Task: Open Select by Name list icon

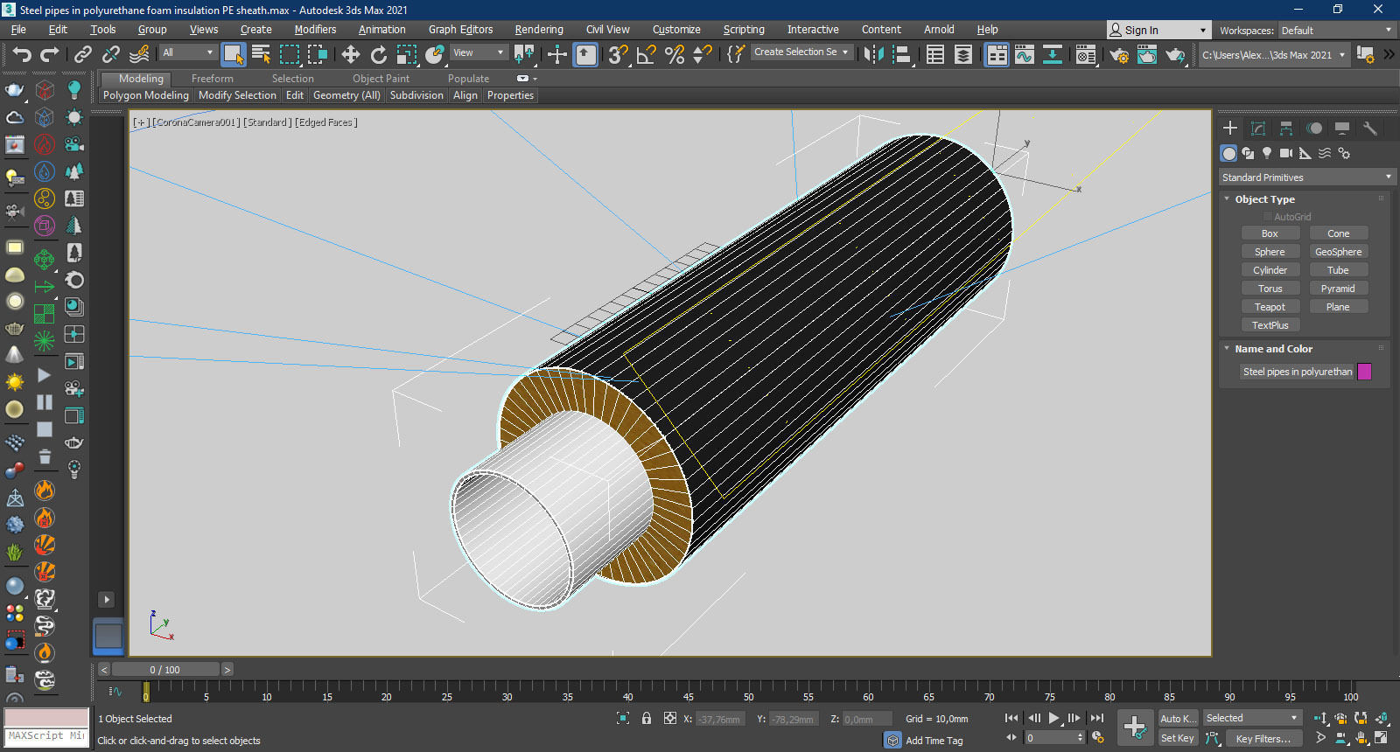Action: [261, 54]
